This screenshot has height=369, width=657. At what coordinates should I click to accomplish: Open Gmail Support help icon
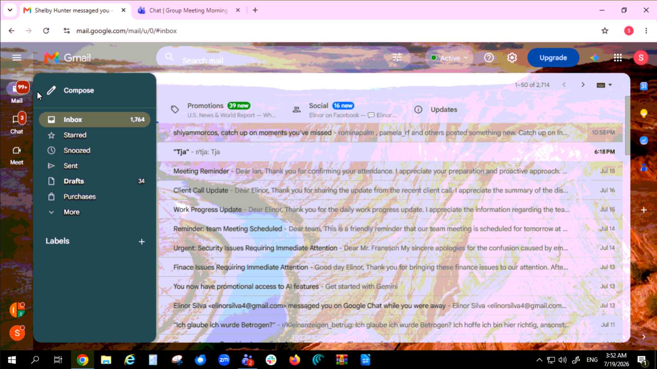[x=489, y=58]
